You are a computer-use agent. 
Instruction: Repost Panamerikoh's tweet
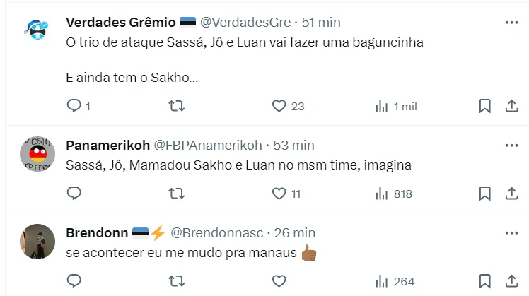(177, 194)
